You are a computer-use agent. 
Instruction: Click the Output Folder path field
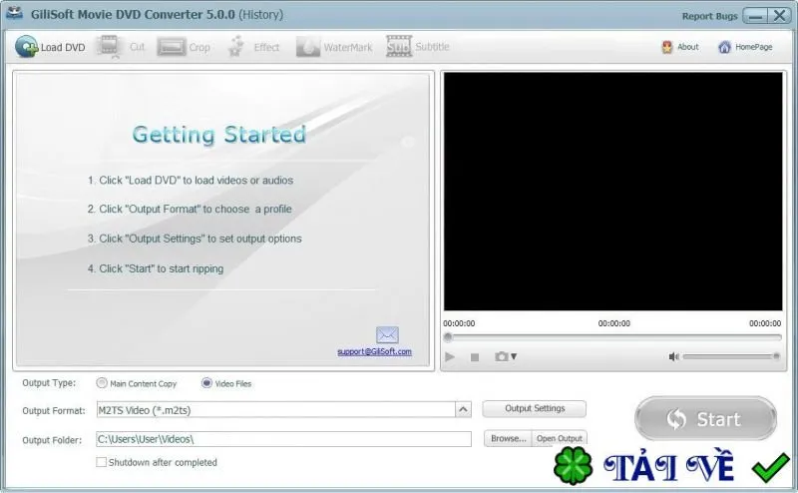point(283,439)
